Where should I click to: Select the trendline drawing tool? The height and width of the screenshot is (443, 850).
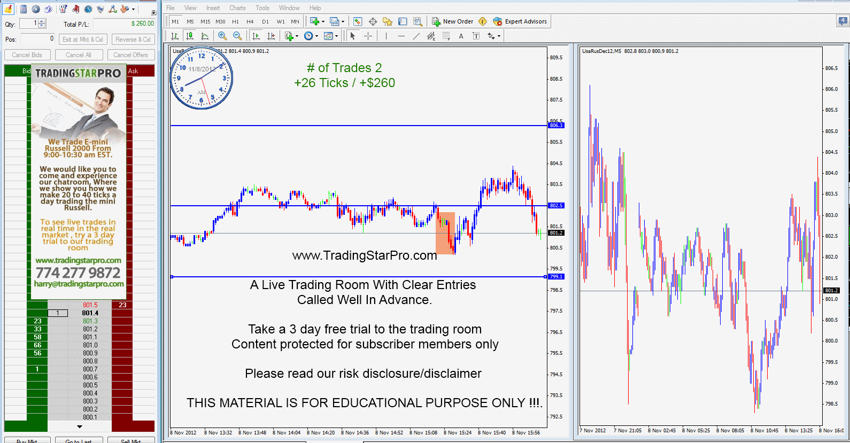(416, 36)
